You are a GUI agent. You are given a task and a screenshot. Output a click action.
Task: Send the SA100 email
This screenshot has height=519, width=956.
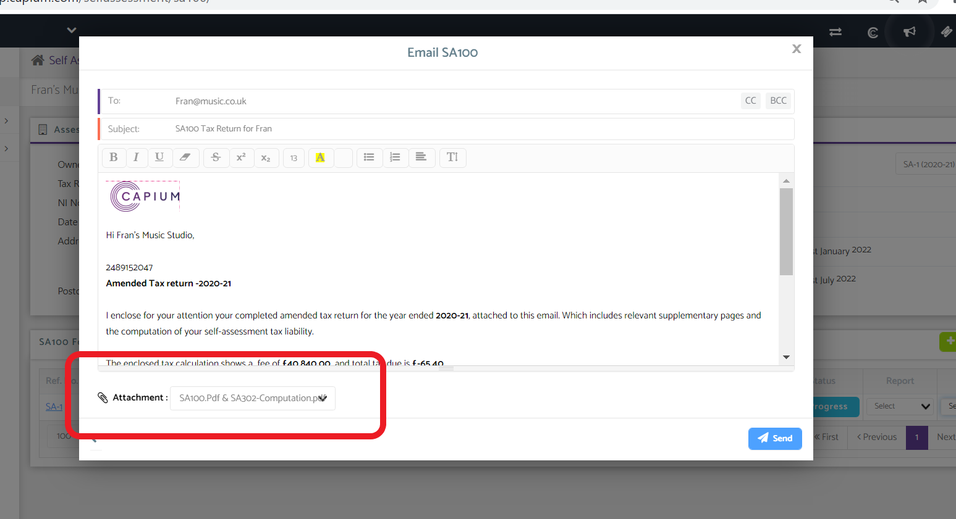tap(775, 438)
